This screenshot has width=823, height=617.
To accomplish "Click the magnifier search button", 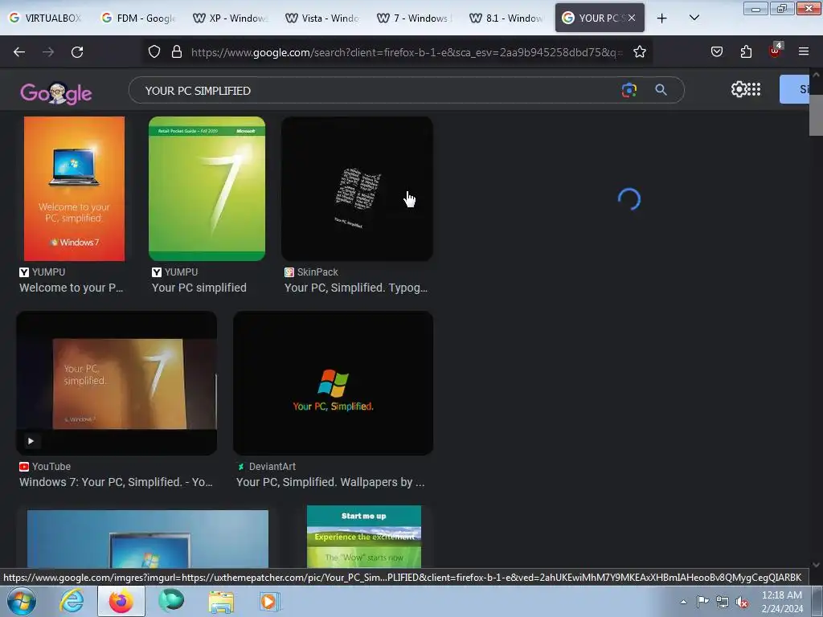I will 661,90.
